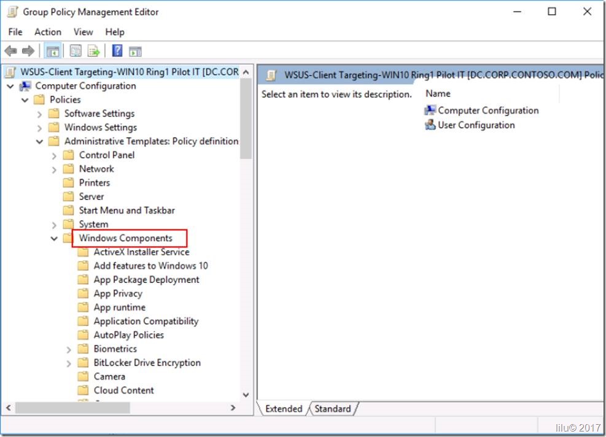Expand the Network node
This screenshot has height=437, width=606.
pyautogui.click(x=54, y=169)
